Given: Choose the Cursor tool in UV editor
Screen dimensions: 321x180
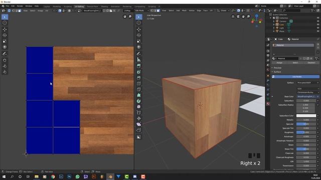Looking at the screenshot, I should 5,23.
